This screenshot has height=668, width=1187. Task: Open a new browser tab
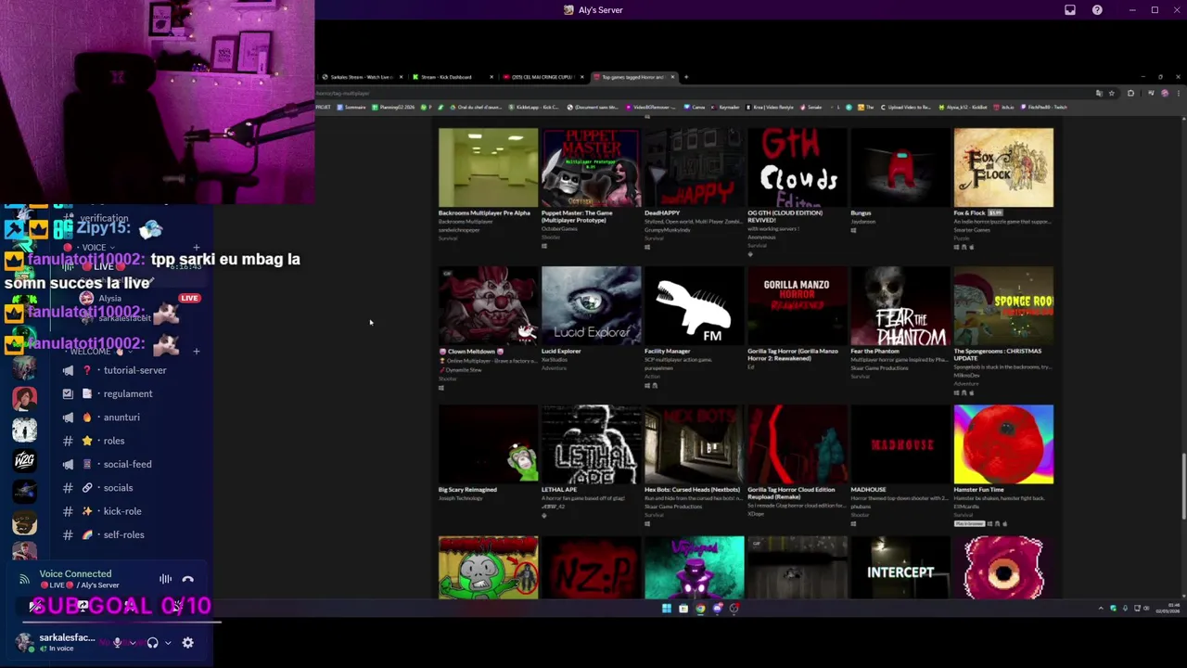686,77
